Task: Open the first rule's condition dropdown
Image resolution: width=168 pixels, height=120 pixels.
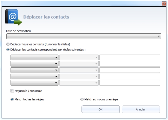Action: 79,57
